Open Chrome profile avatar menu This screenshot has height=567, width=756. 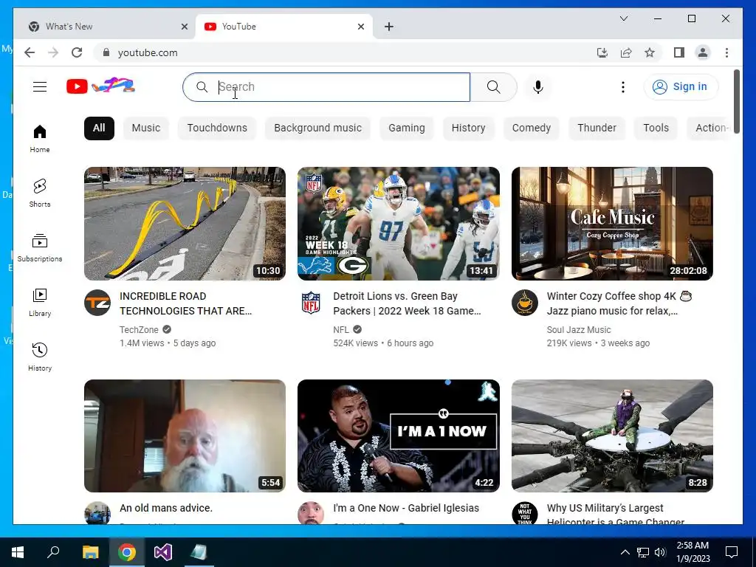(703, 52)
